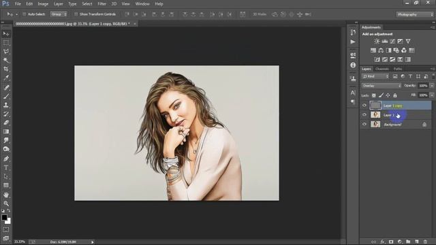
Task: Click the background white color swatch
Action: coord(8,221)
